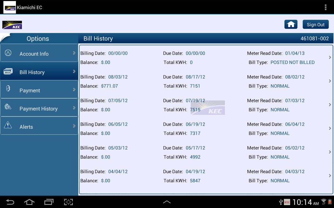
Task: Click account number 461081-002
Action: (315, 38)
